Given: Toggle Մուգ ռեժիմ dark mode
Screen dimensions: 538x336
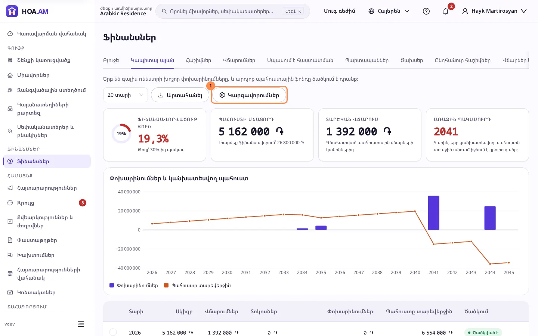Looking at the screenshot, I should (339, 11).
